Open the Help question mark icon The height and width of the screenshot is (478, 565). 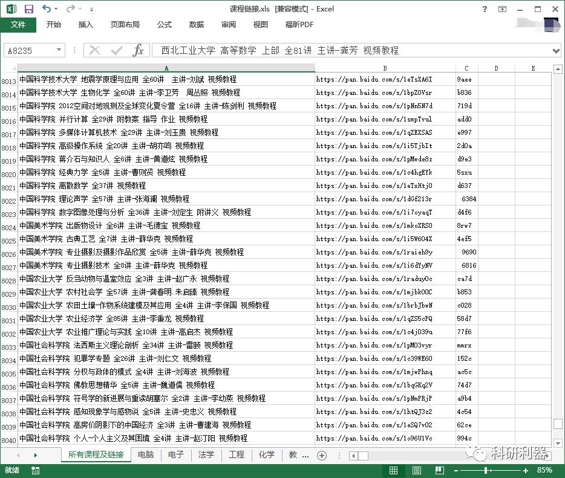pyautogui.click(x=485, y=9)
